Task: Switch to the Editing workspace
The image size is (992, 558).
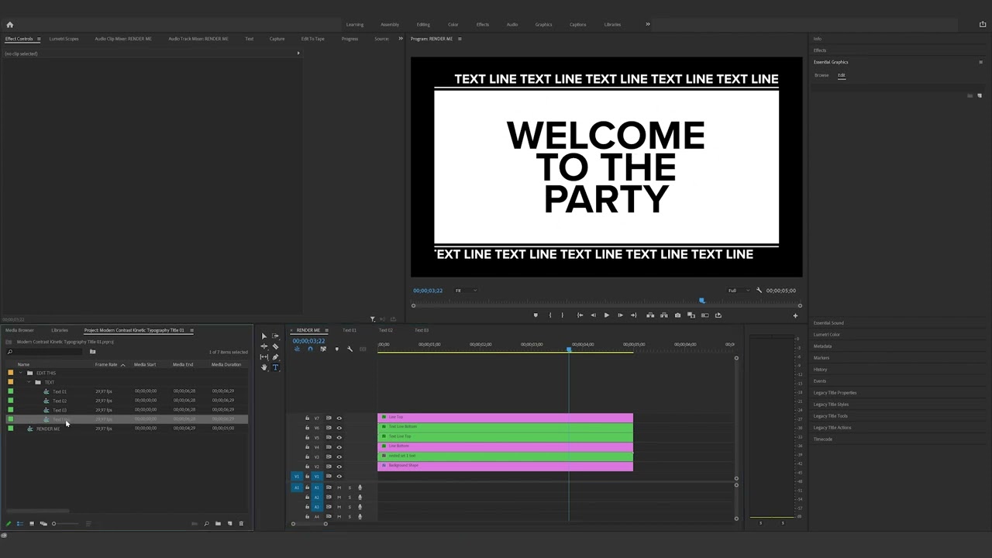Action: (423, 25)
